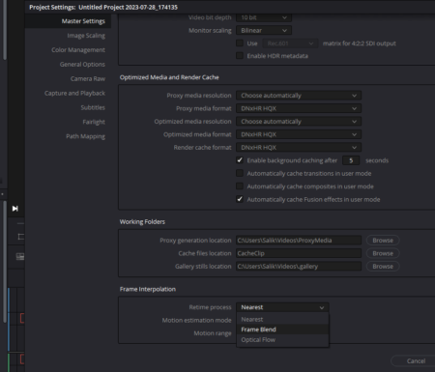
Task: Uncheck Enable background caching checkbox
Action: point(240,160)
